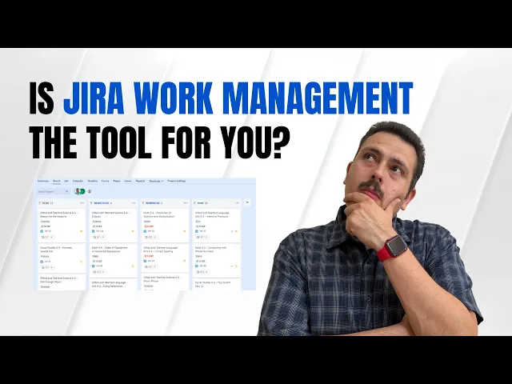Expand subtasks on the Eclipses card
The width and height of the screenshot is (512, 384).
(x=99, y=237)
